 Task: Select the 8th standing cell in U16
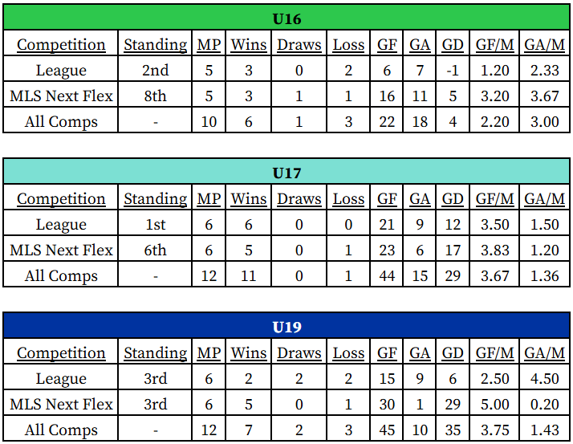click(155, 96)
